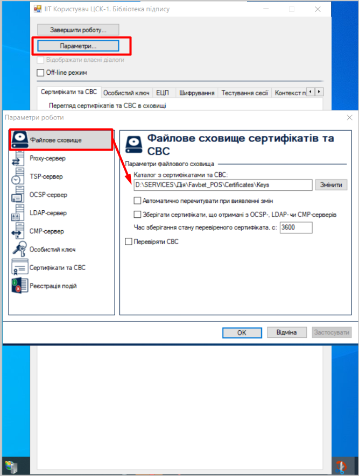Open Proxy-сервер settings icon
The image size is (359, 476).
tap(18, 158)
